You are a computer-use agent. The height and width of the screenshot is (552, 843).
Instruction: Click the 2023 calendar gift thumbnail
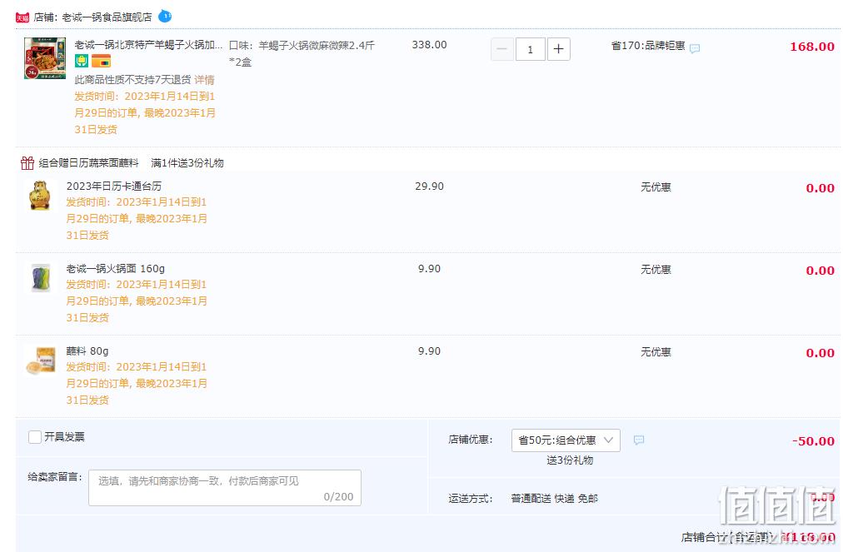coord(40,195)
